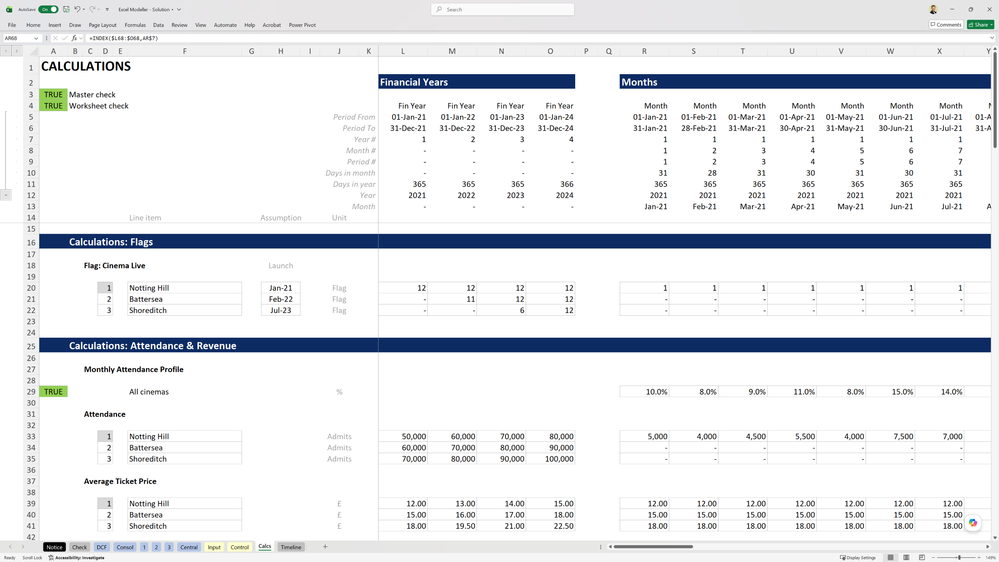Viewport: 999px width, 562px height.
Task: Click the Feb-22 launch cell for Battersea
Action: point(281,299)
